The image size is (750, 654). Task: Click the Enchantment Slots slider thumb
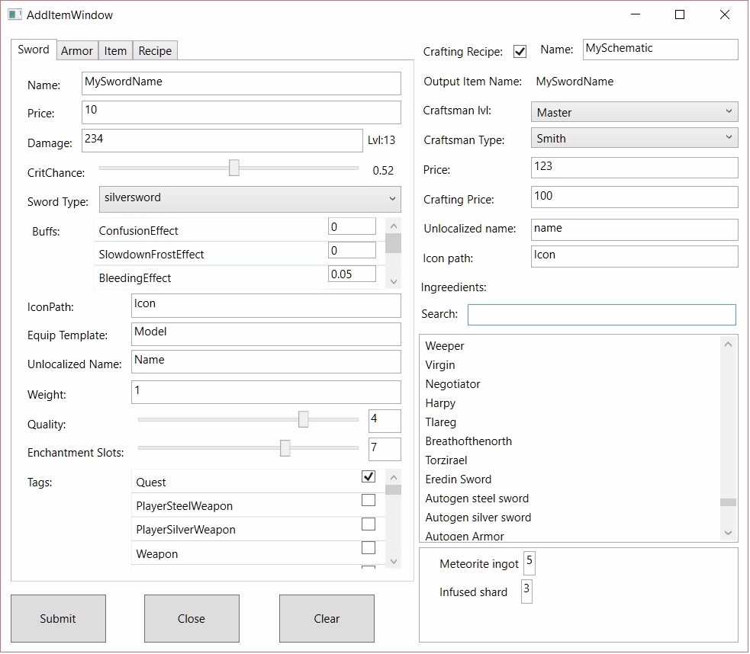coord(285,448)
